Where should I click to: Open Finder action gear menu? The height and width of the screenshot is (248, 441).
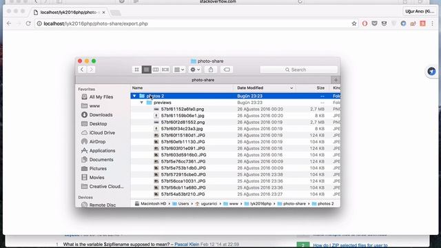[x=195, y=70]
